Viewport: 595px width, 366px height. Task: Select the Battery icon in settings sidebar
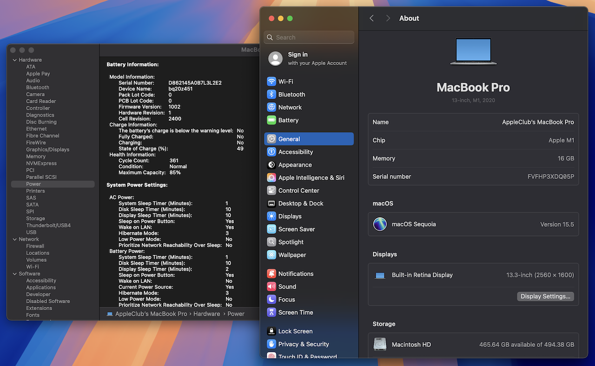click(271, 120)
